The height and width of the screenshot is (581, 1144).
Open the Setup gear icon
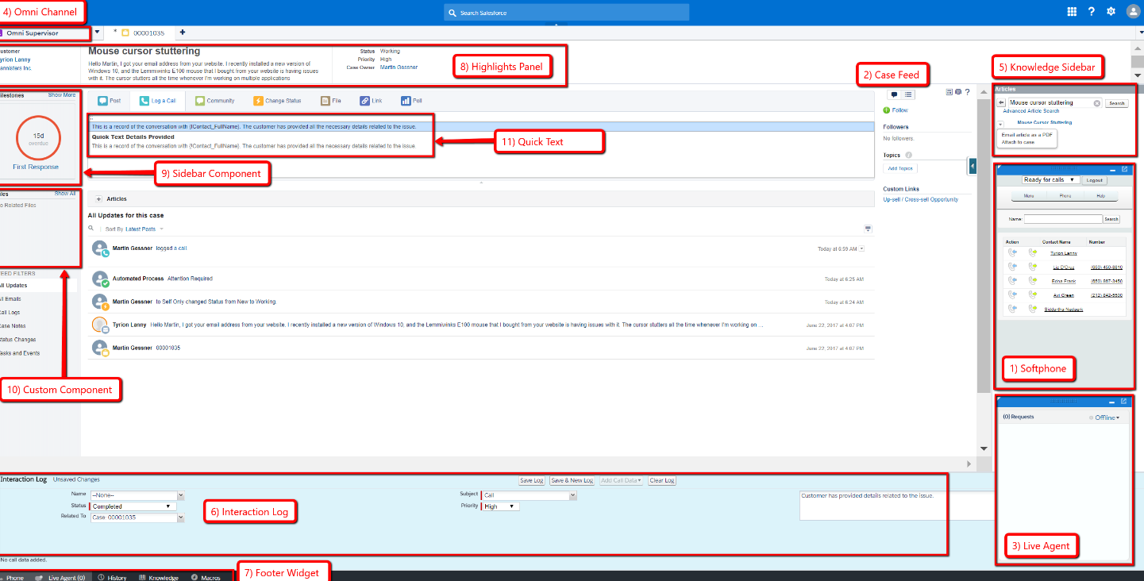pyautogui.click(x=1111, y=11)
